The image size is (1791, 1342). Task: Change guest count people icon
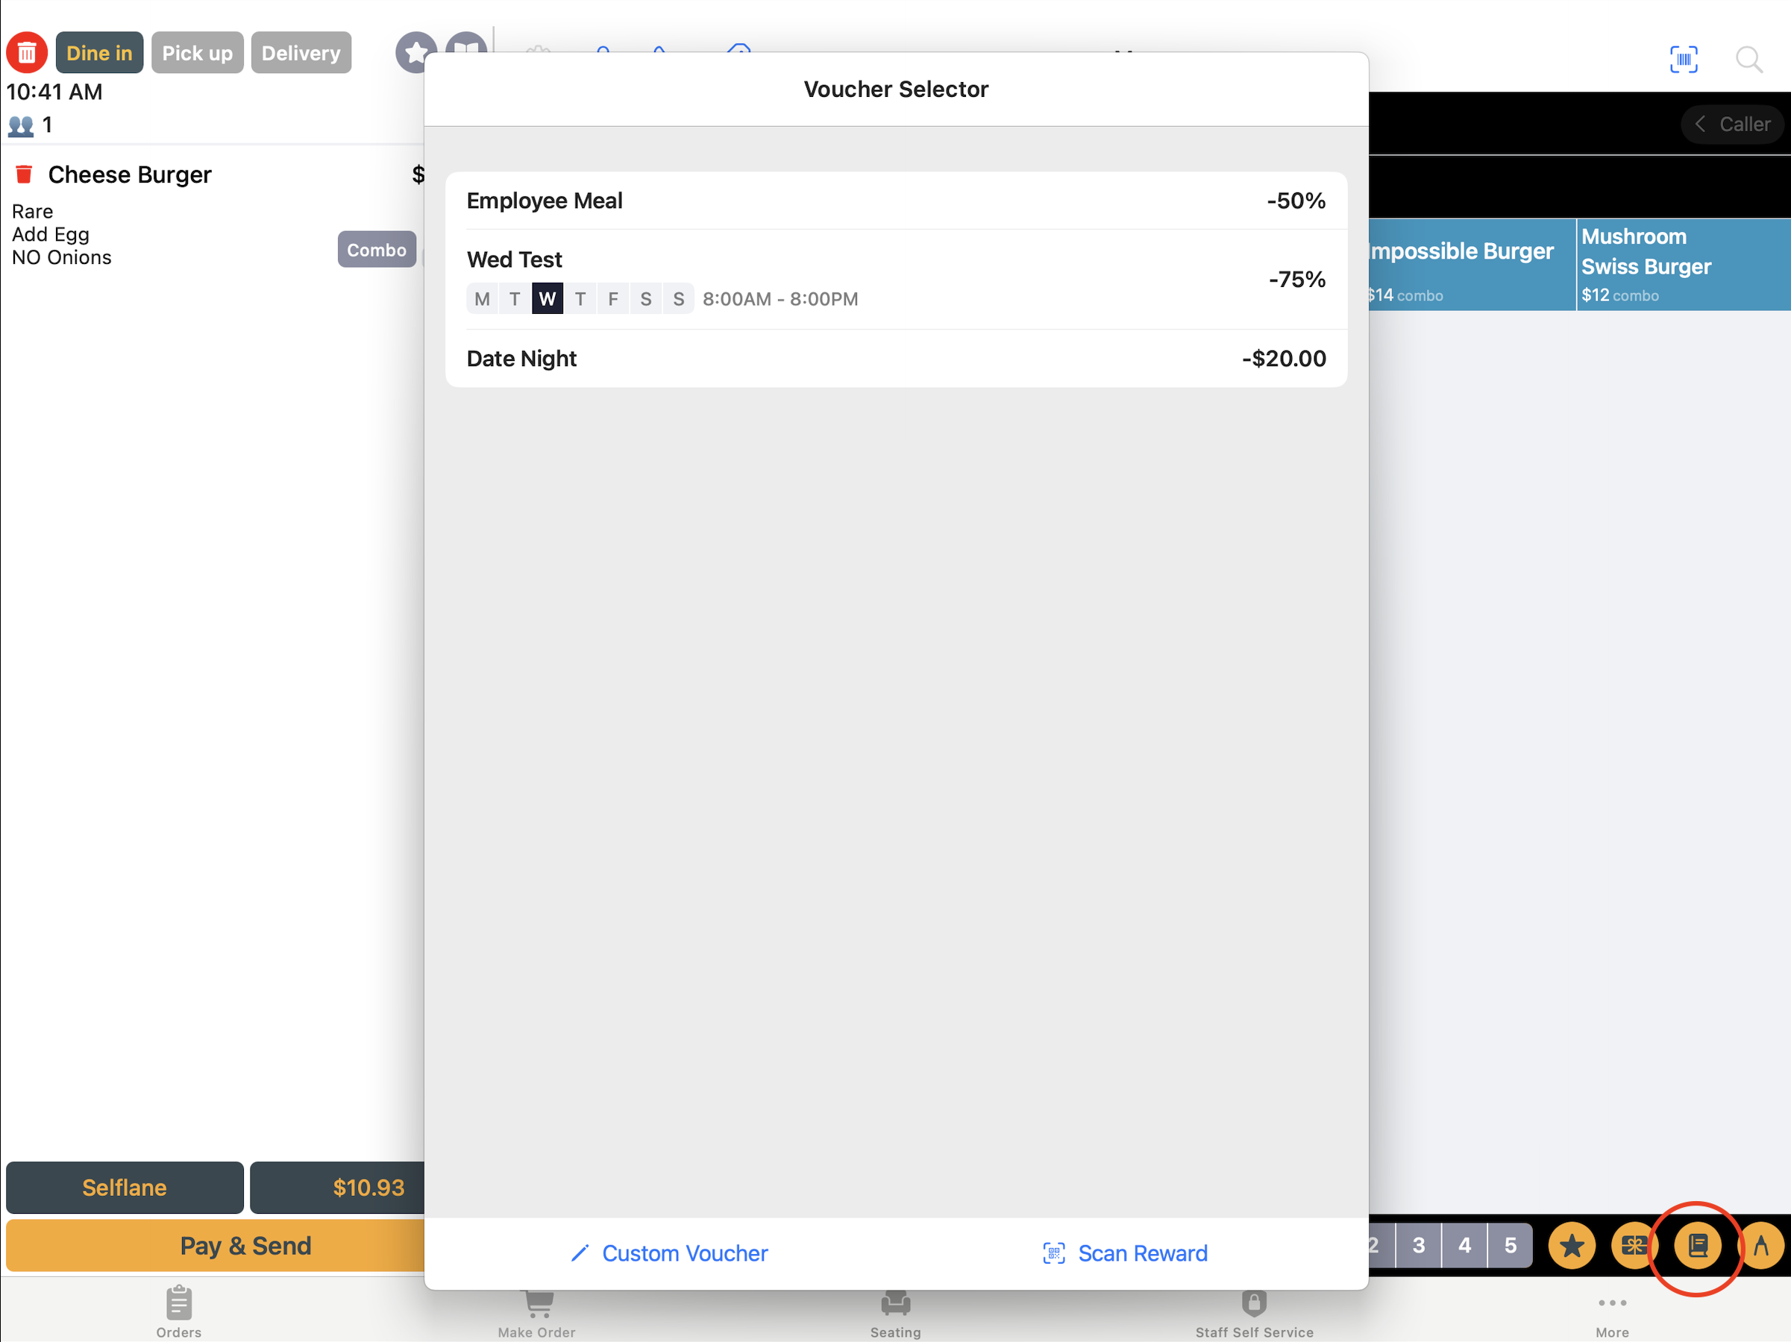click(x=22, y=125)
